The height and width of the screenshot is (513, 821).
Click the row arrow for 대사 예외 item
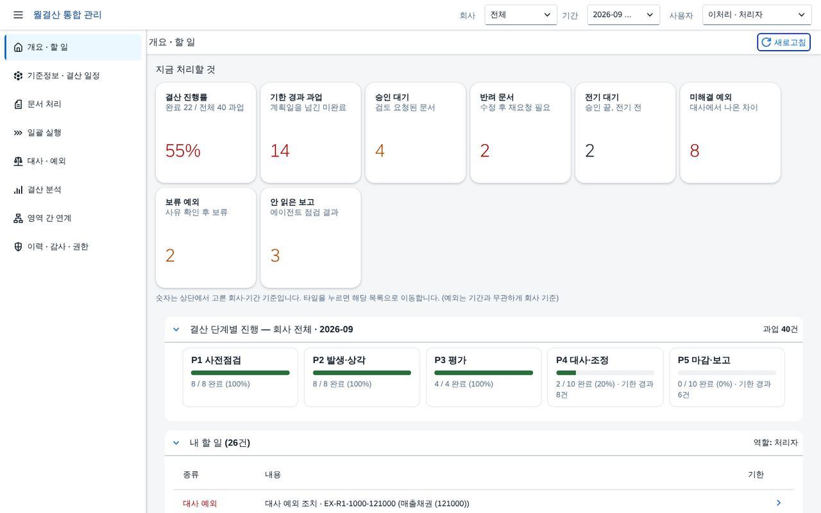(779, 503)
